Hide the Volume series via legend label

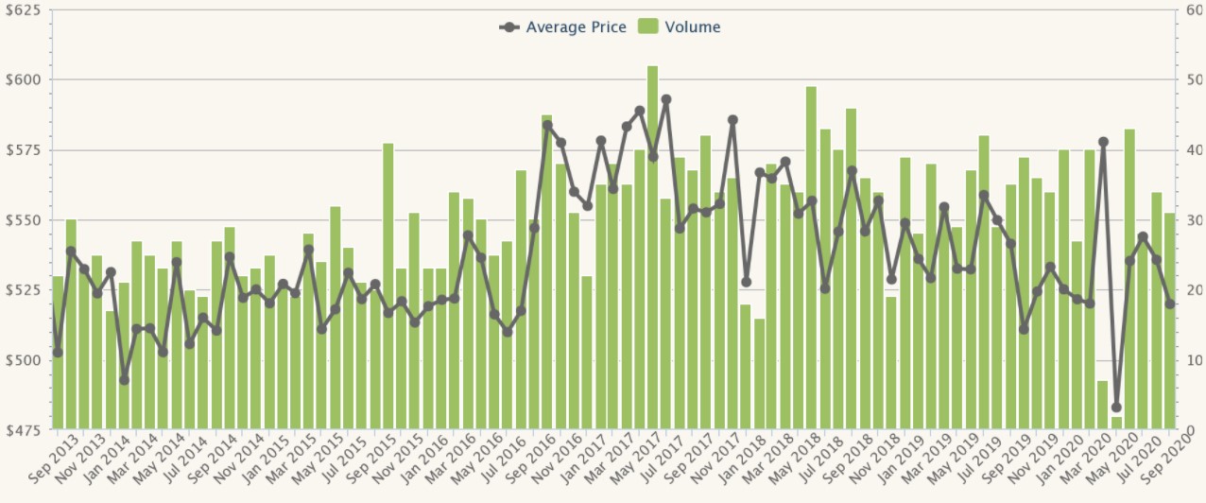click(x=692, y=27)
